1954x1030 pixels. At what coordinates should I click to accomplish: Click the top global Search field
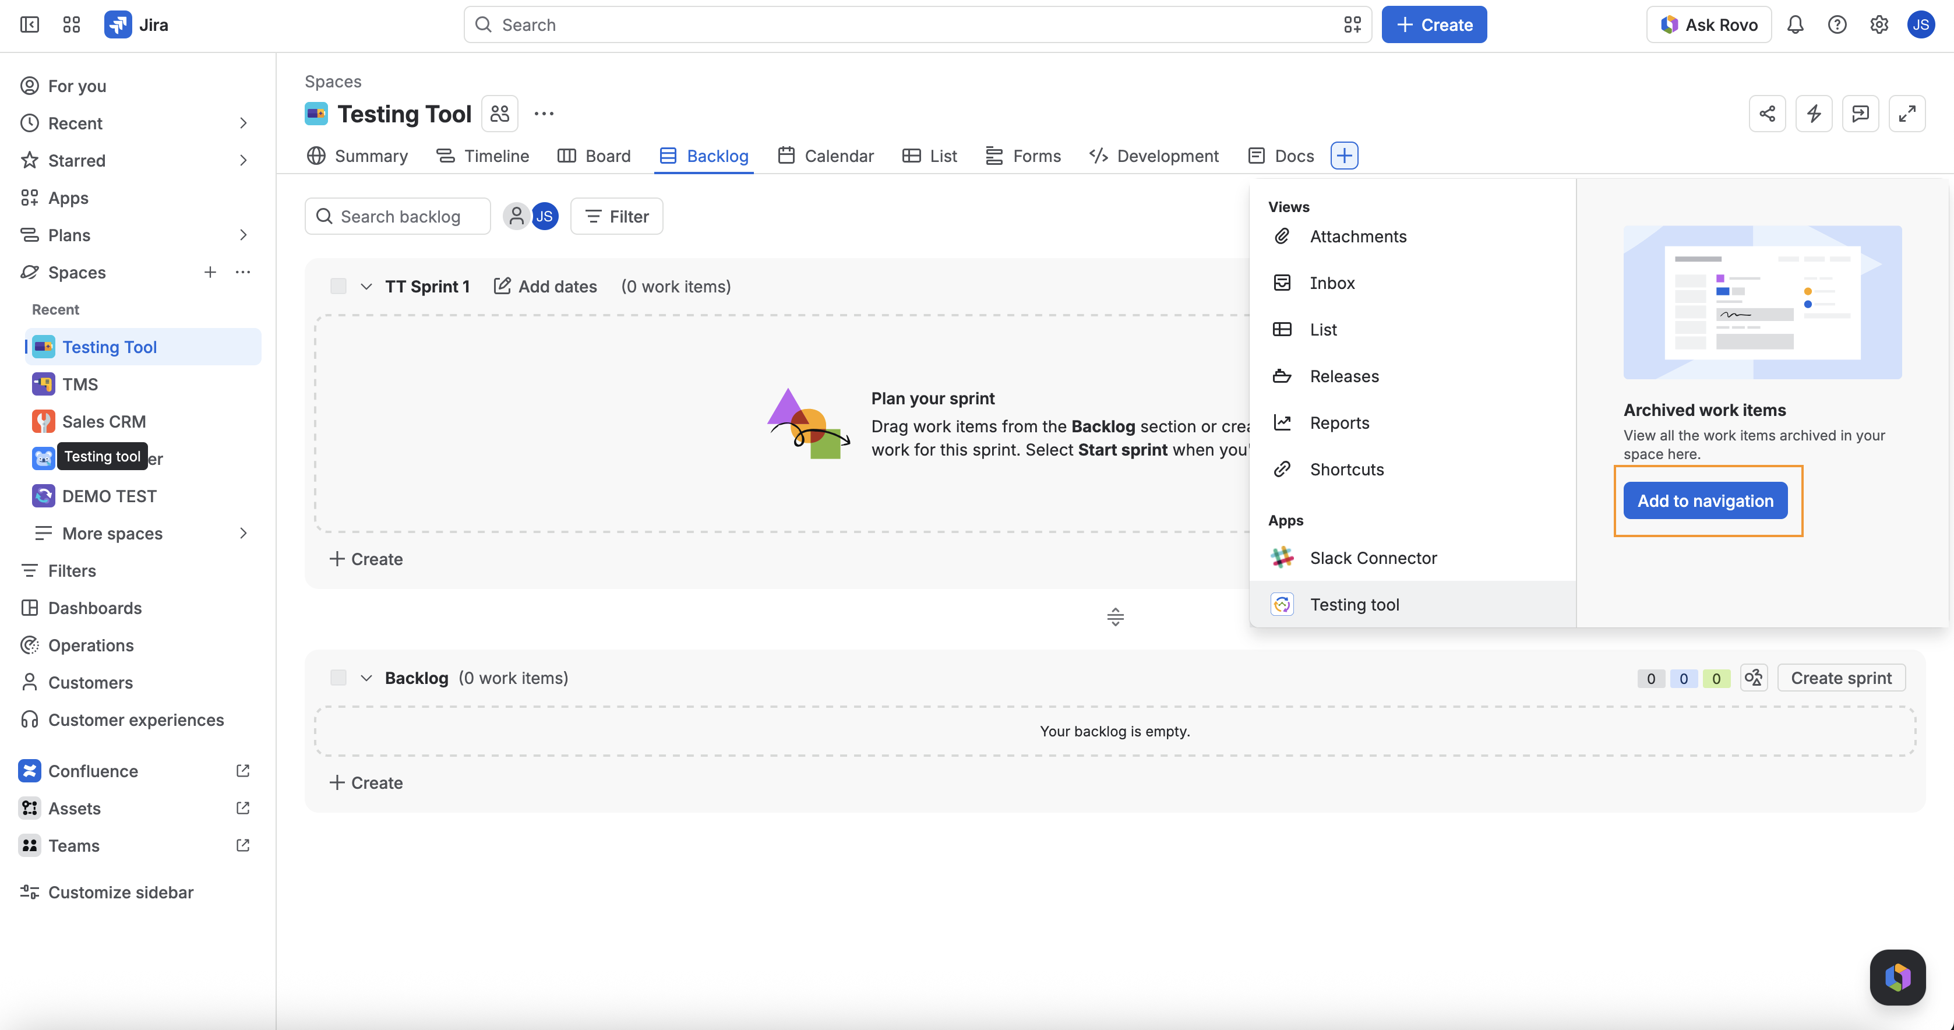click(918, 25)
